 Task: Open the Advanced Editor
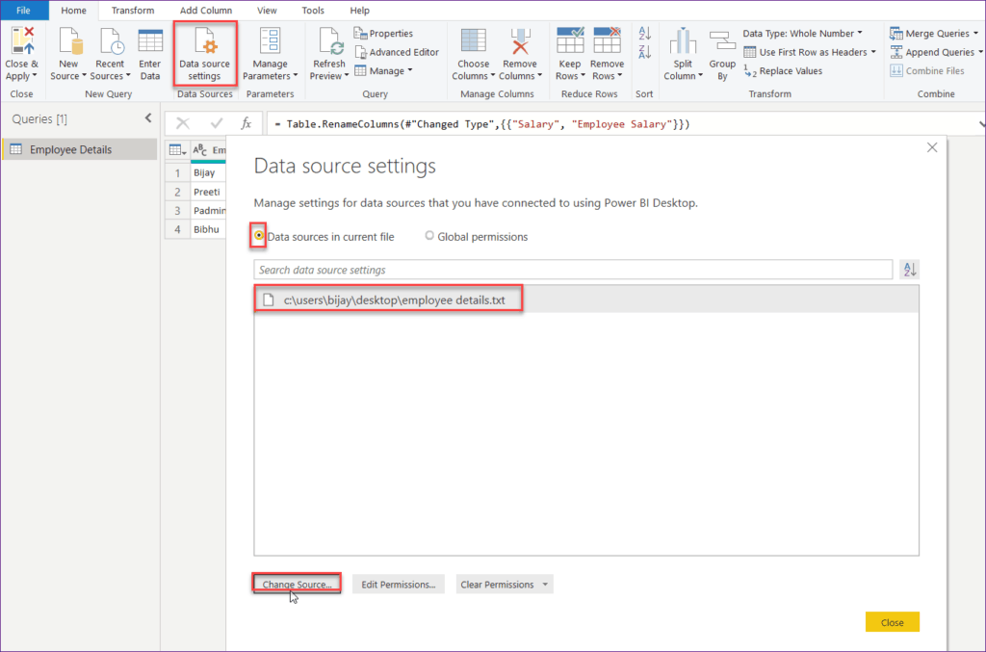tap(397, 52)
